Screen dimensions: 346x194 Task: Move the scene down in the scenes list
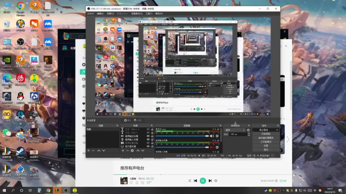[x=103, y=150]
